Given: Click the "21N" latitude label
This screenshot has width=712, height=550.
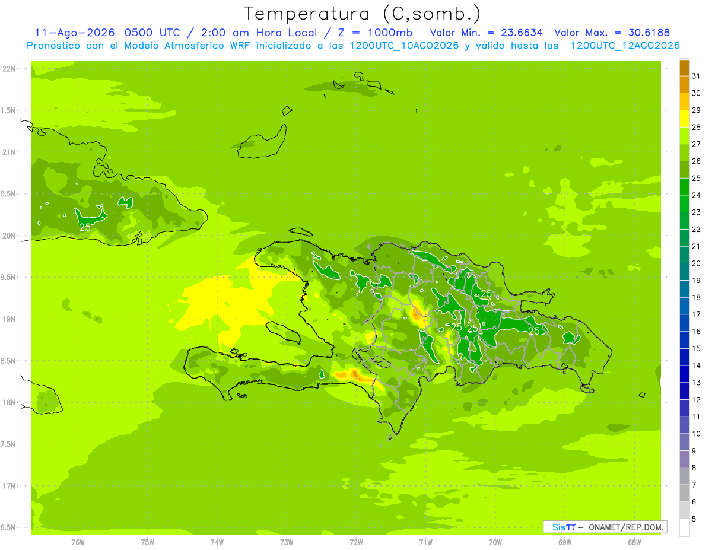Looking at the screenshot, I should pyautogui.click(x=10, y=152).
